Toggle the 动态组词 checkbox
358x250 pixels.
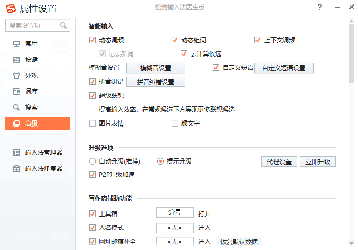click(175, 40)
